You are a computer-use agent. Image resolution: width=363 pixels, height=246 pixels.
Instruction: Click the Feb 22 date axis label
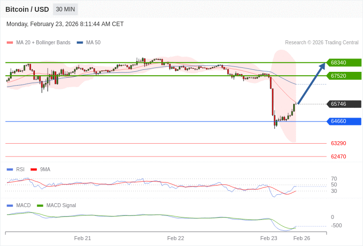coord(176,238)
